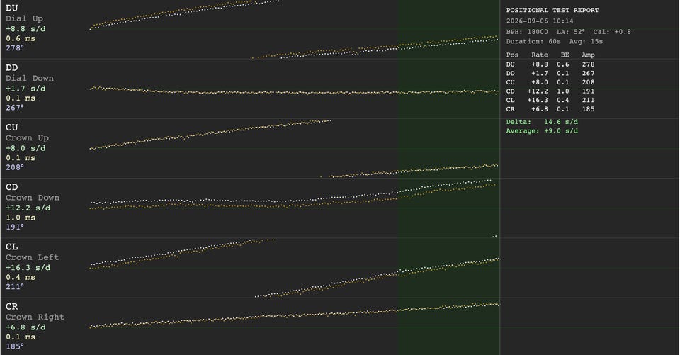The height and width of the screenshot is (355, 680).
Task: Click the +16.3 s/d rate in Crown Left
Action: [28, 268]
